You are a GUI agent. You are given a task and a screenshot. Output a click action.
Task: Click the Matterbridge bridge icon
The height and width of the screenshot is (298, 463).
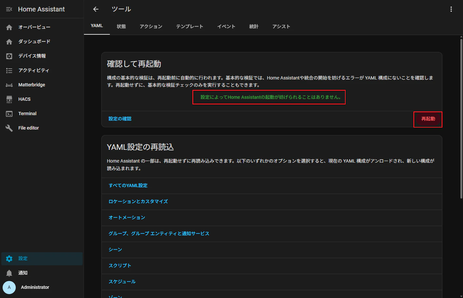[x=9, y=85]
